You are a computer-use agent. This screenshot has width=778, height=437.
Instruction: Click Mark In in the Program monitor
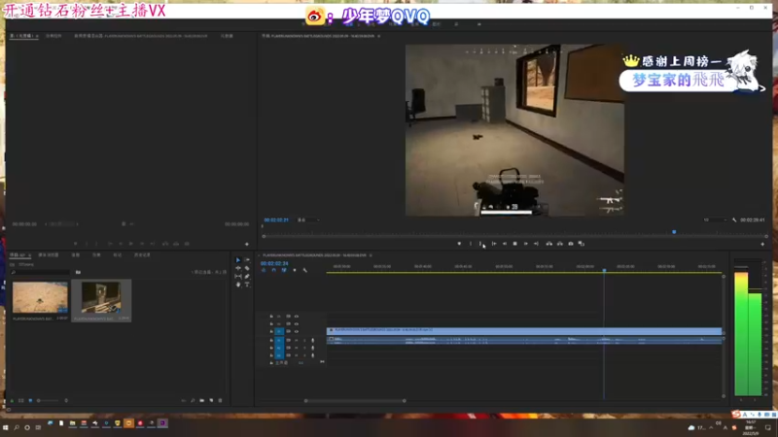[x=471, y=244]
